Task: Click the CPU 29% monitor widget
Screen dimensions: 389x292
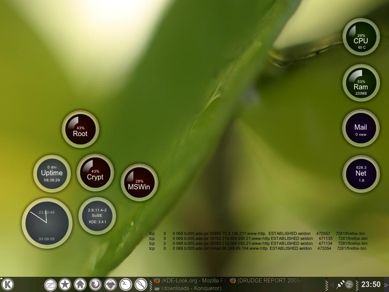Action: tap(361, 37)
